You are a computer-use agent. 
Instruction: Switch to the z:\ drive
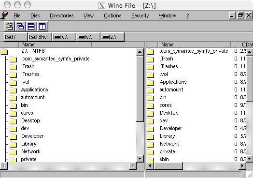tap(112, 37)
